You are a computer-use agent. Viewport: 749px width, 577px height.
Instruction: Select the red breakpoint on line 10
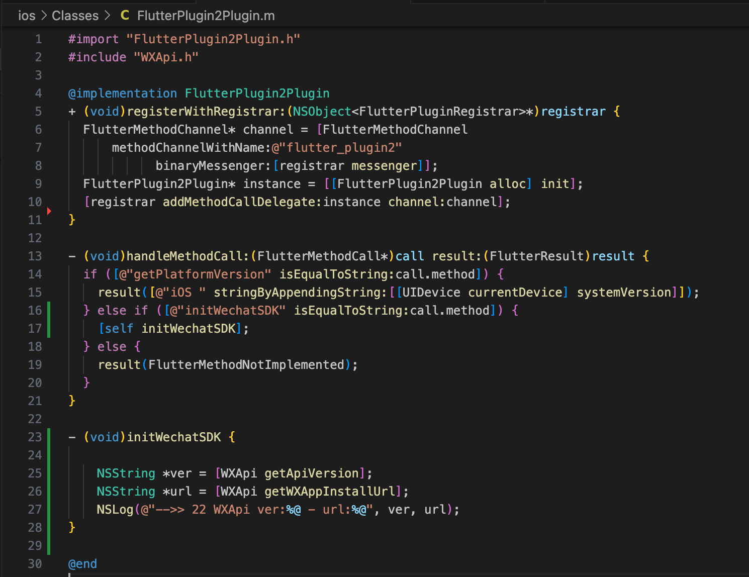49,212
